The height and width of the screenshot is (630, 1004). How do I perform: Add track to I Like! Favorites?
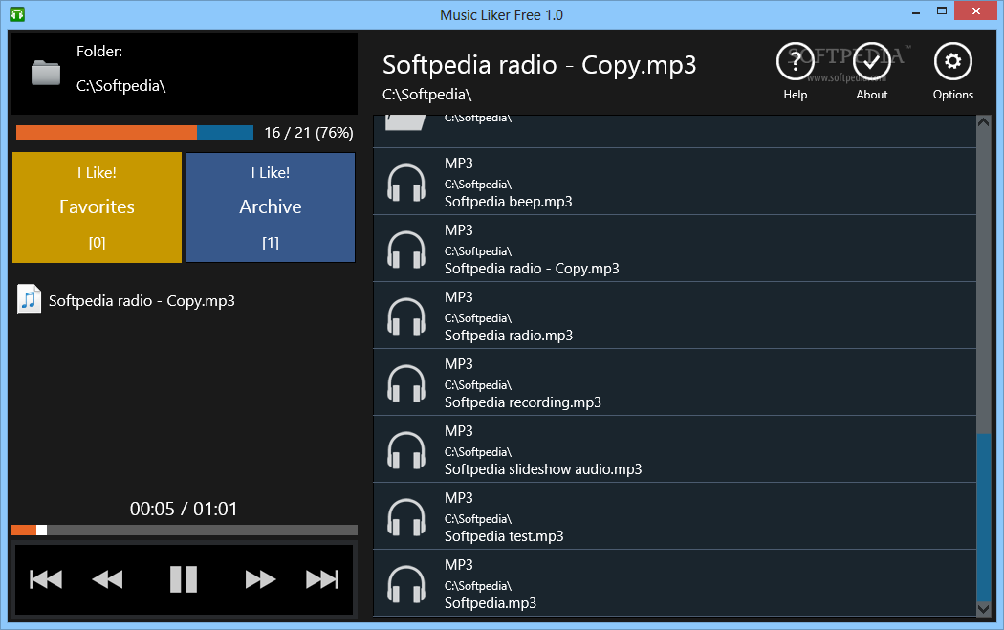[98, 207]
